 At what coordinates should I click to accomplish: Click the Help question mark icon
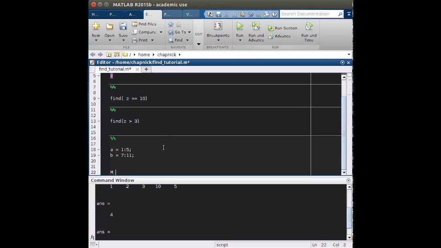click(275, 14)
